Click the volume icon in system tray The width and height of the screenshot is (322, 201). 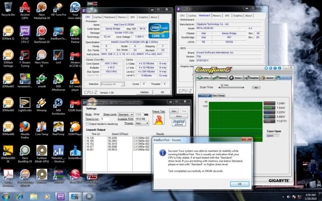coord(289,197)
